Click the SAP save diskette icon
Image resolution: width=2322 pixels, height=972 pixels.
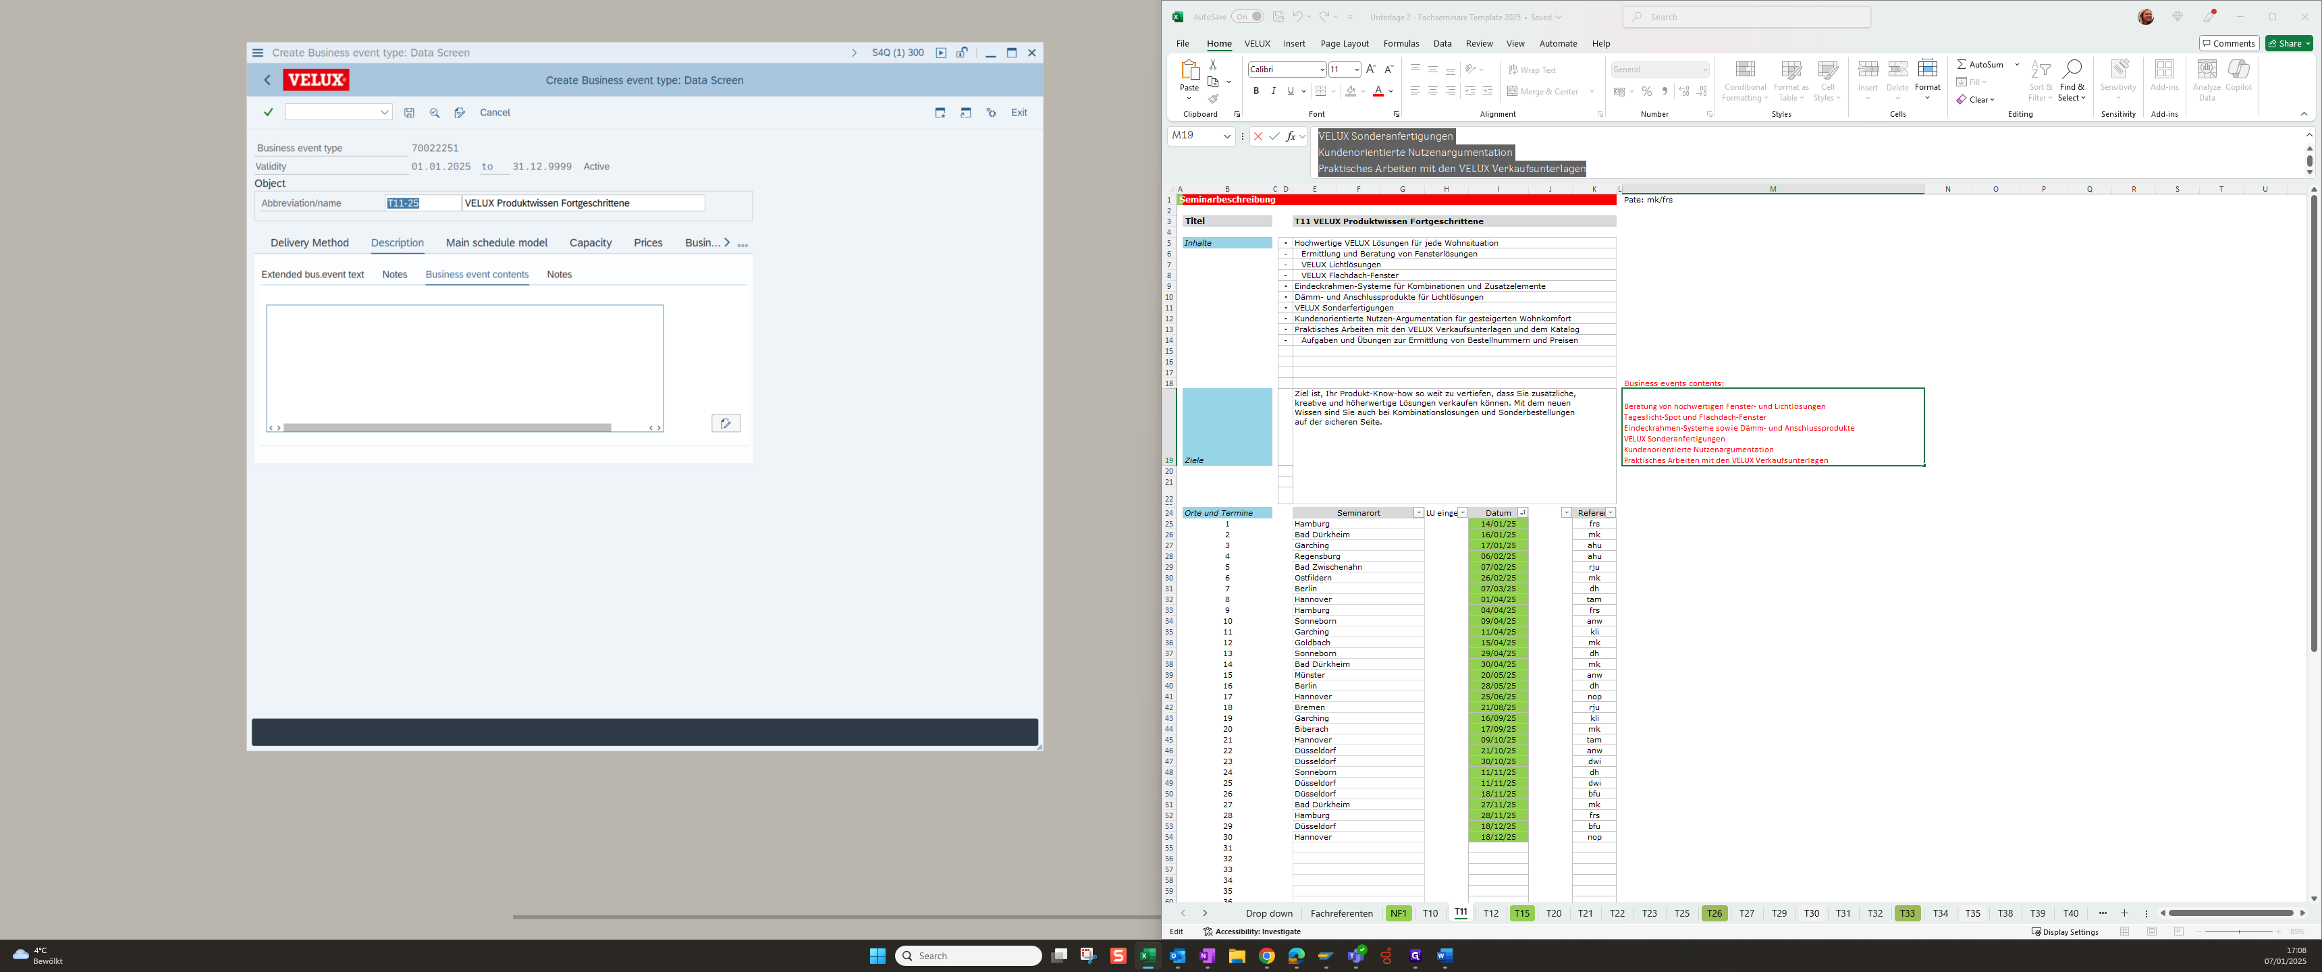(409, 113)
